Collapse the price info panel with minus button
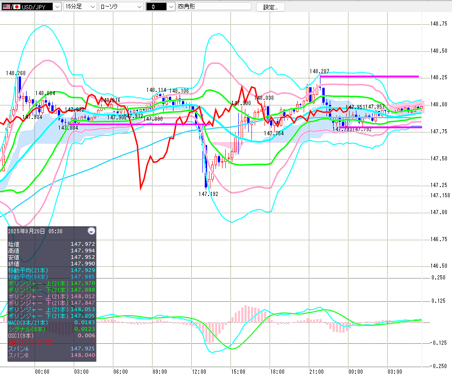452x376 pixels. pos(91,231)
